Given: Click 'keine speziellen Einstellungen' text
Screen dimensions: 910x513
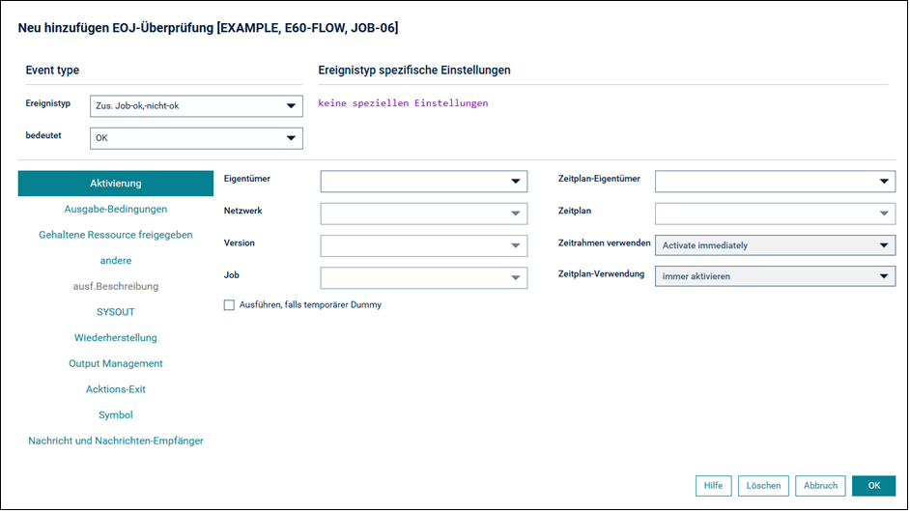Looking at the screenshot, I should (x=403, y=103).
